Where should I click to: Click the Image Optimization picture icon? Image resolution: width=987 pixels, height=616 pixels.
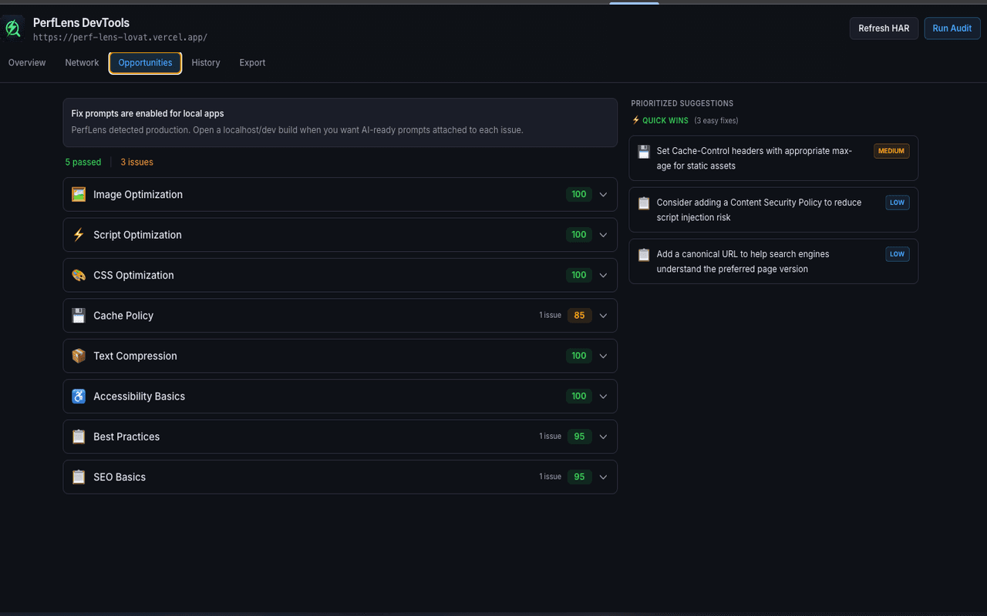click(x=79, y=195)
